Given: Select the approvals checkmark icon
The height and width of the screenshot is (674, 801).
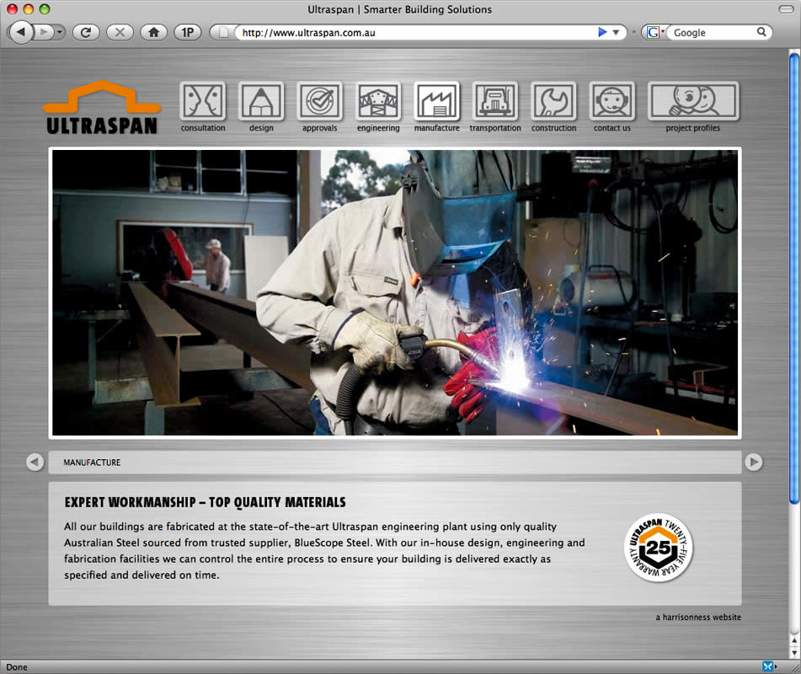Looking at the screenshot, I should click(320, 101).
